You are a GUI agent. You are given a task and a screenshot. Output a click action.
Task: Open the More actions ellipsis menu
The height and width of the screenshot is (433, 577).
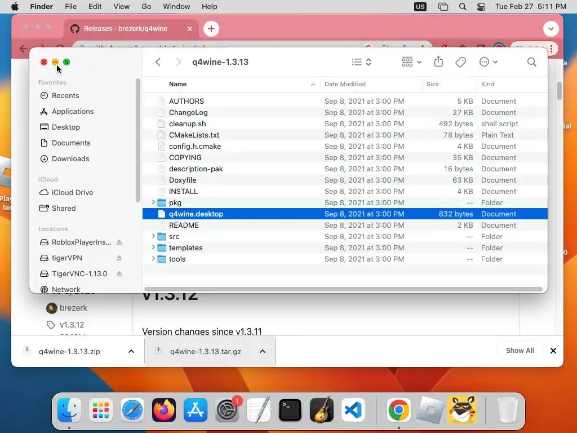coord(489,62)
